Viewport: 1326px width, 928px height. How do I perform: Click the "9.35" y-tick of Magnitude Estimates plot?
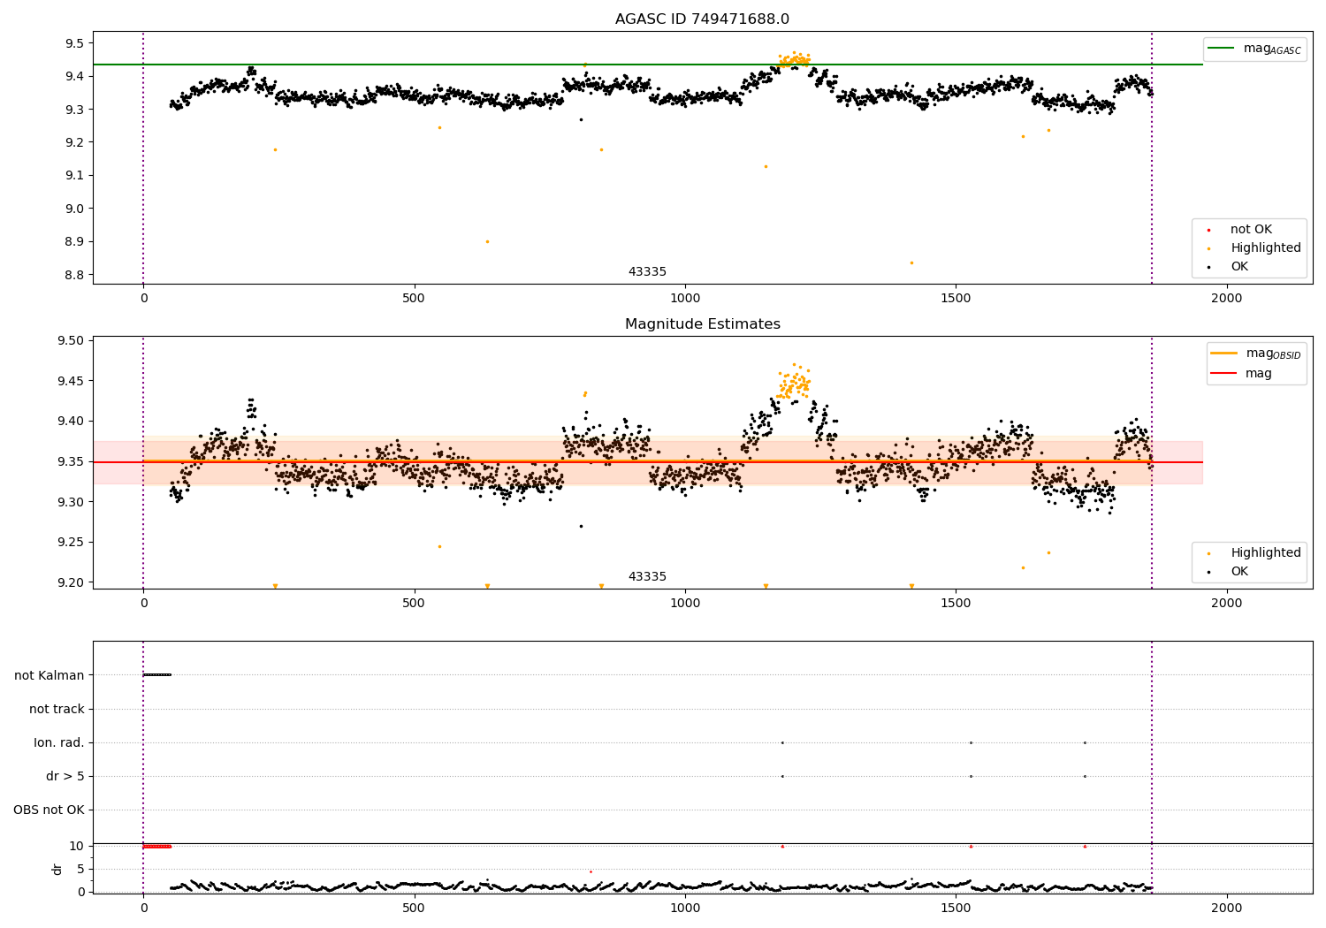pos(71,461)
